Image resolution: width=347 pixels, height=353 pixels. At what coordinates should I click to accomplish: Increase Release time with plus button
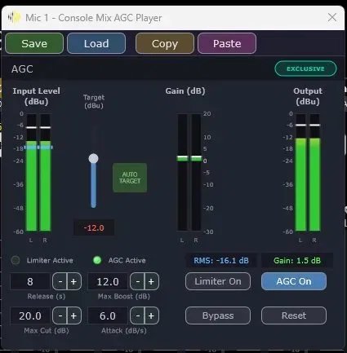pos(73,281)
